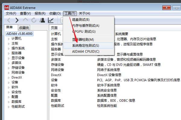Click DirectX in the page list
Image resolution: width=181 pixels, height=120 pixels.
(x=56, y=75)
